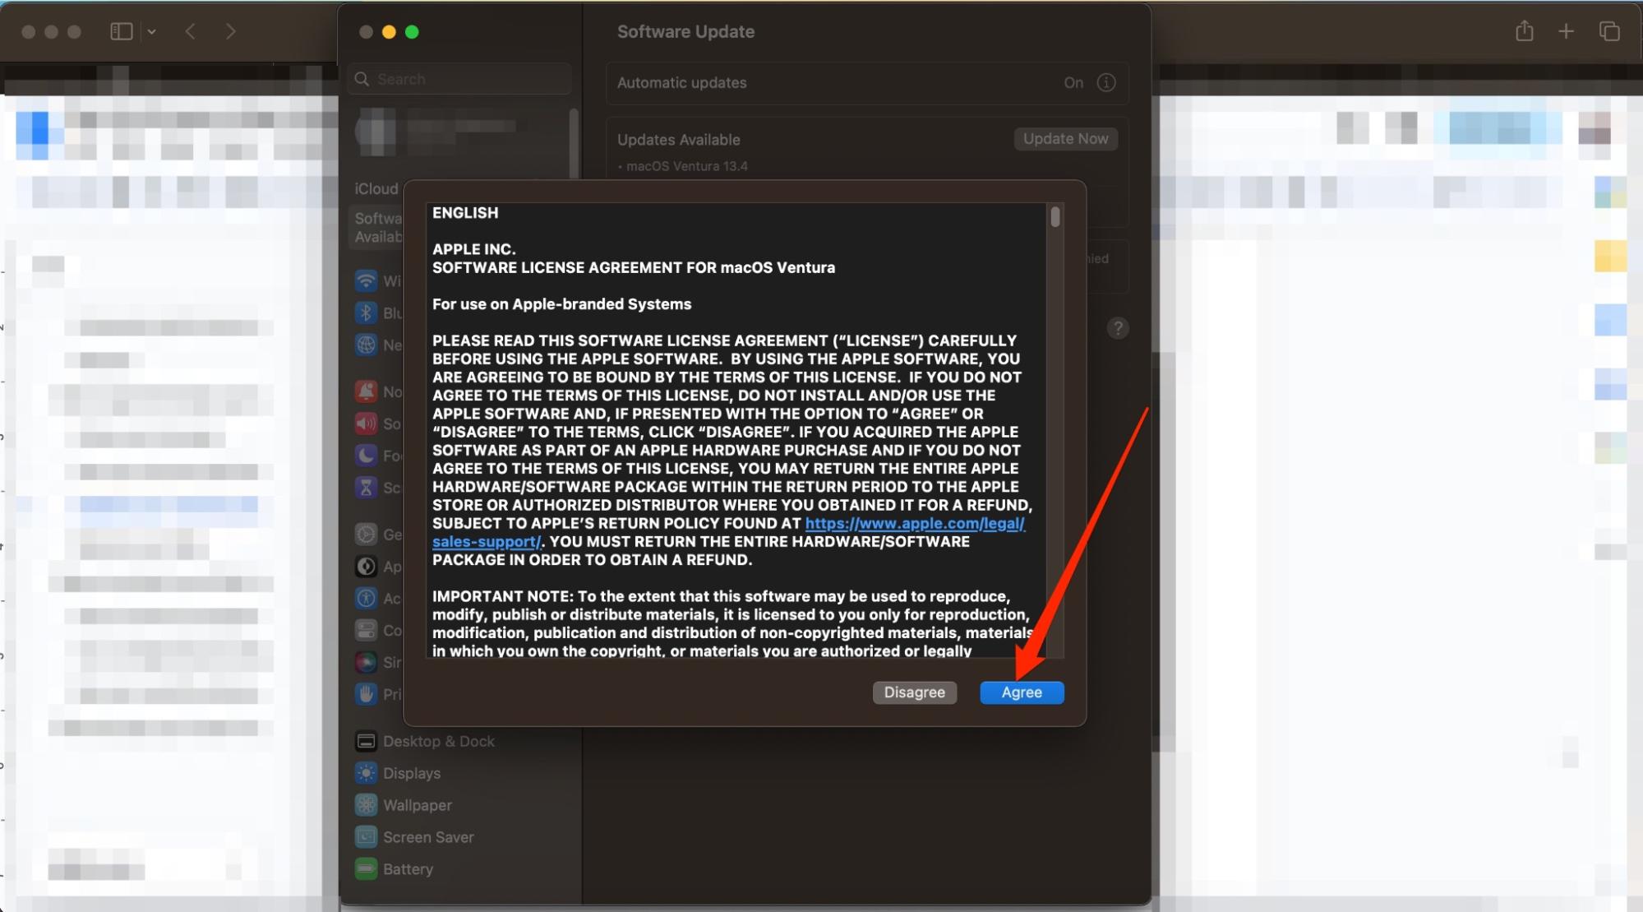
Task: Focus the System Settings Search field
Action: [x=460, y=79]
